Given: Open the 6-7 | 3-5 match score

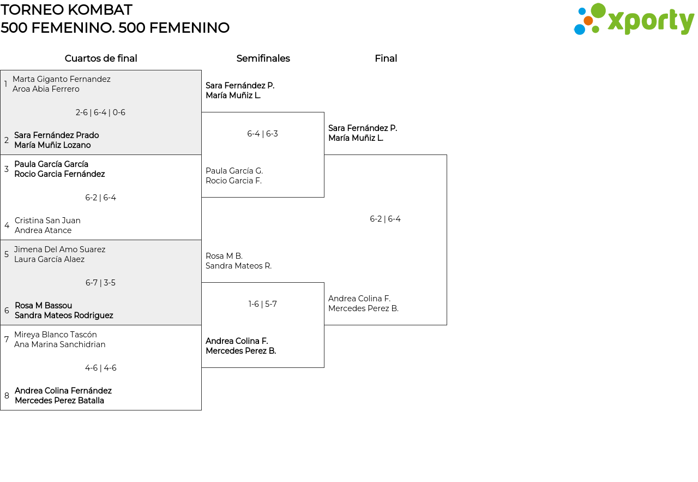Looking at the screenshot, I should tap(100, 283).
